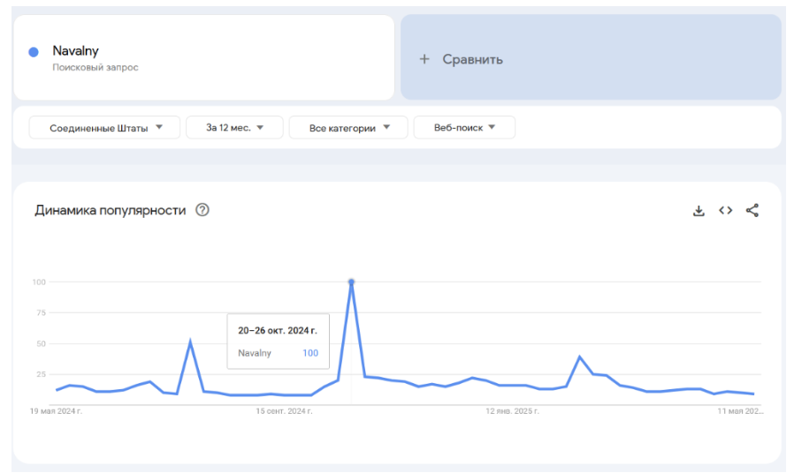The width and height of the screenshot is (794, 473).
Task: Click the plus icon beside Сравнить
Action: tap(424, 59)
